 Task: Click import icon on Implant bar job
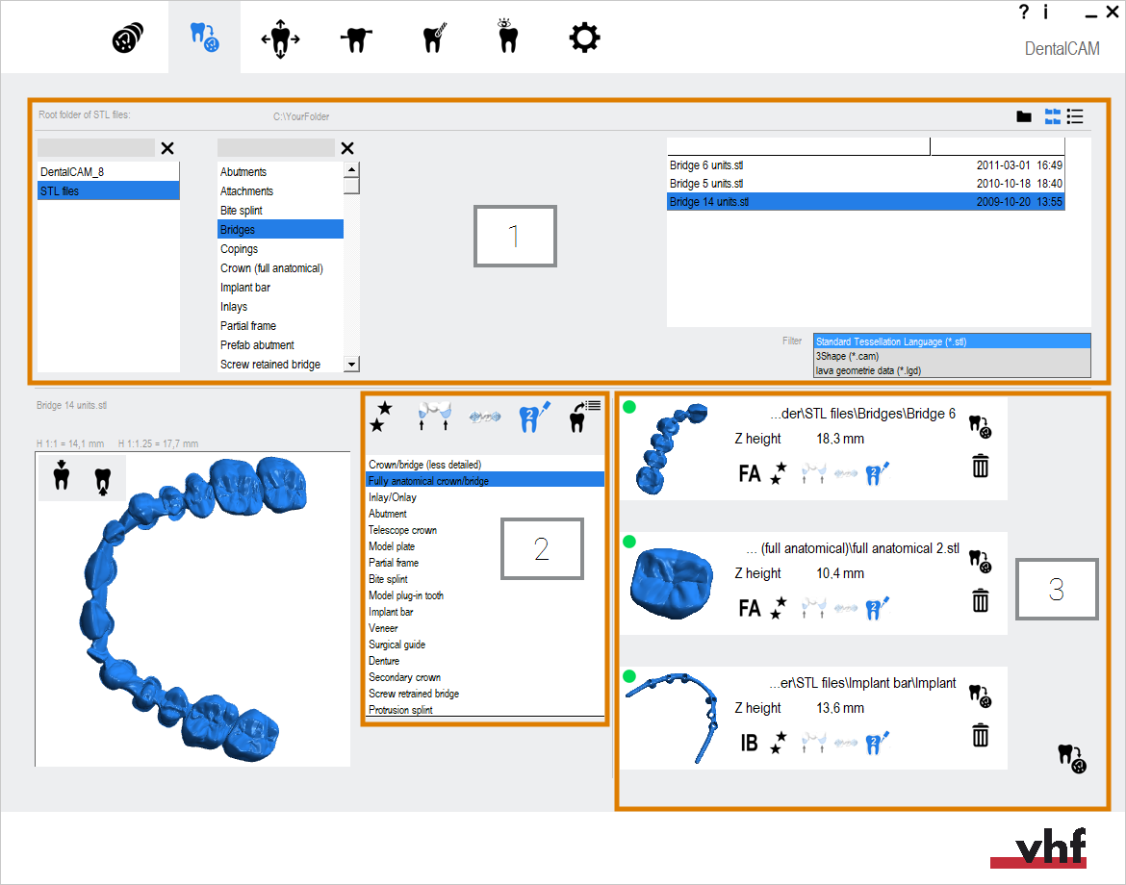[x=981, y=695]
